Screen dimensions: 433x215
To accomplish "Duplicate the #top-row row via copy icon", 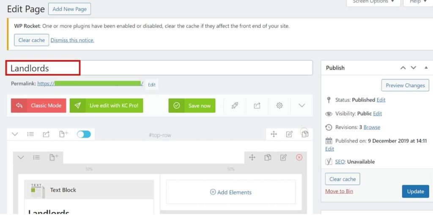I will click(x=305, y=134).
